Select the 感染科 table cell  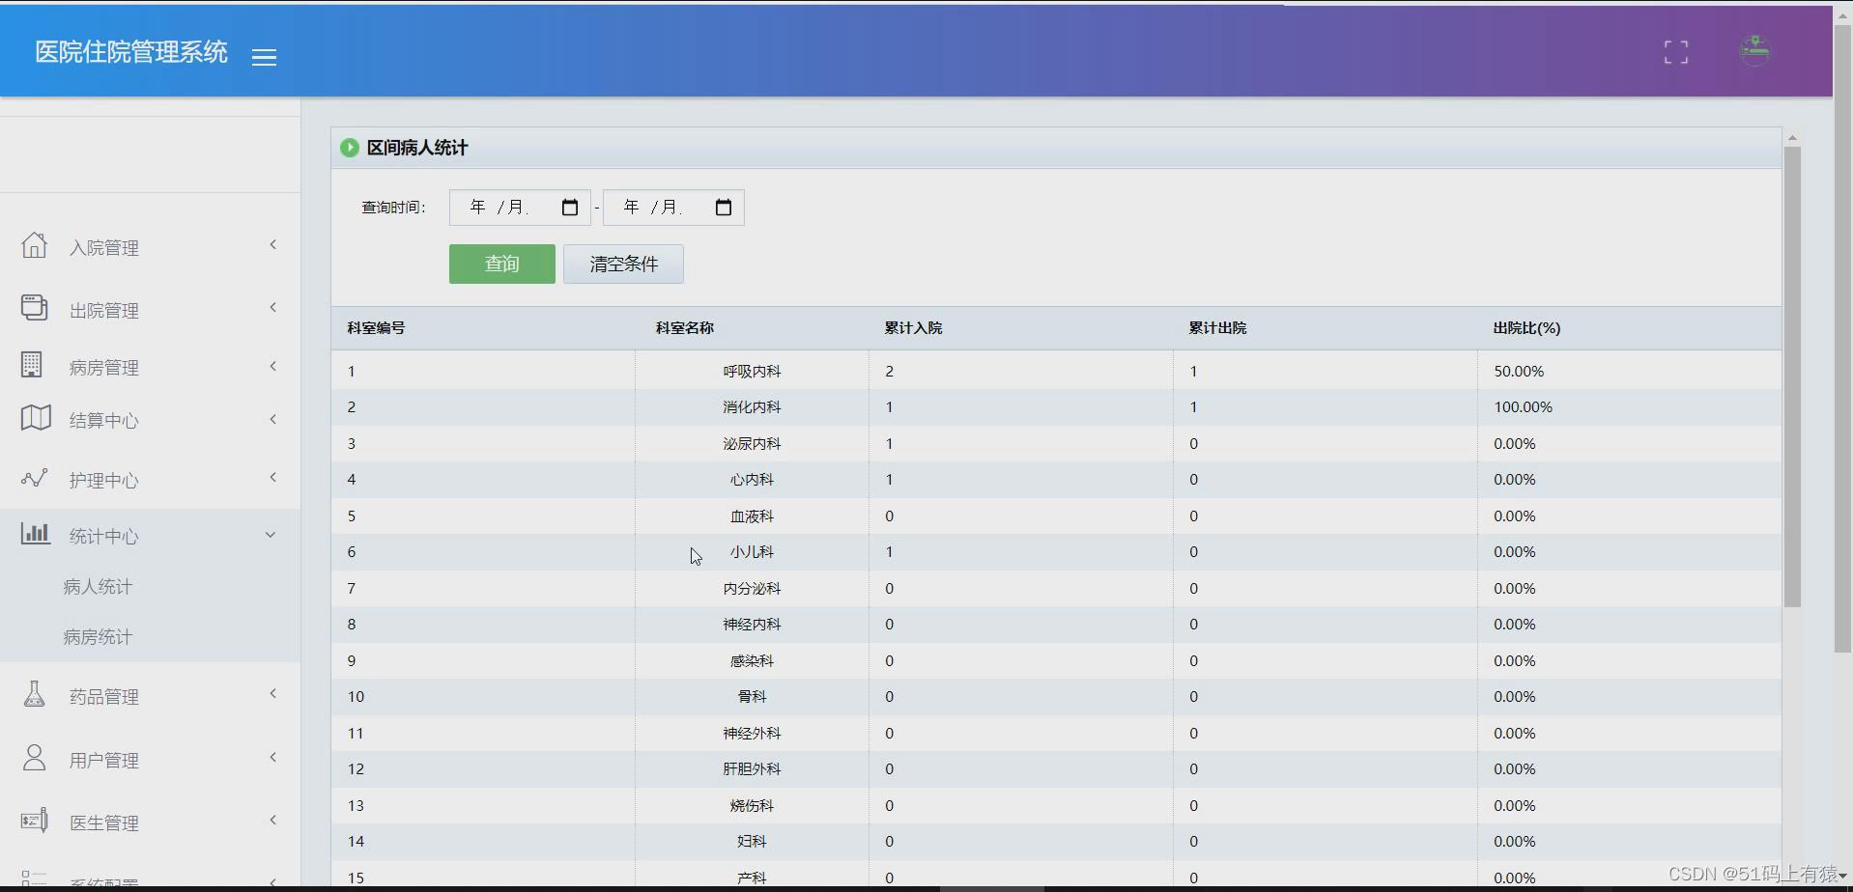pos(752,661)
